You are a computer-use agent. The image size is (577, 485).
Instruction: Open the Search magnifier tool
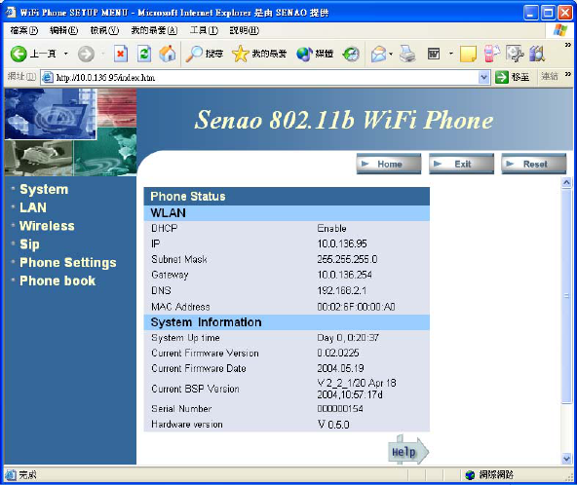[x=204, y=55]
